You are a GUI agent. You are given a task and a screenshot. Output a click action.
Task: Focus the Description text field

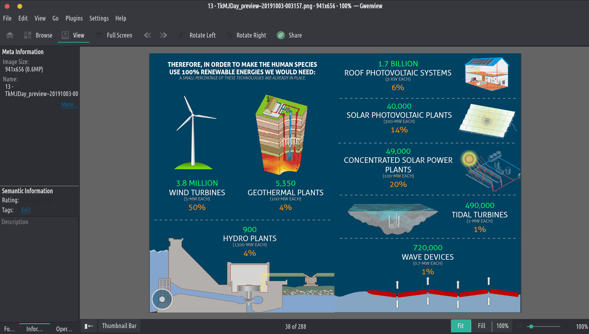click(39, 269)
